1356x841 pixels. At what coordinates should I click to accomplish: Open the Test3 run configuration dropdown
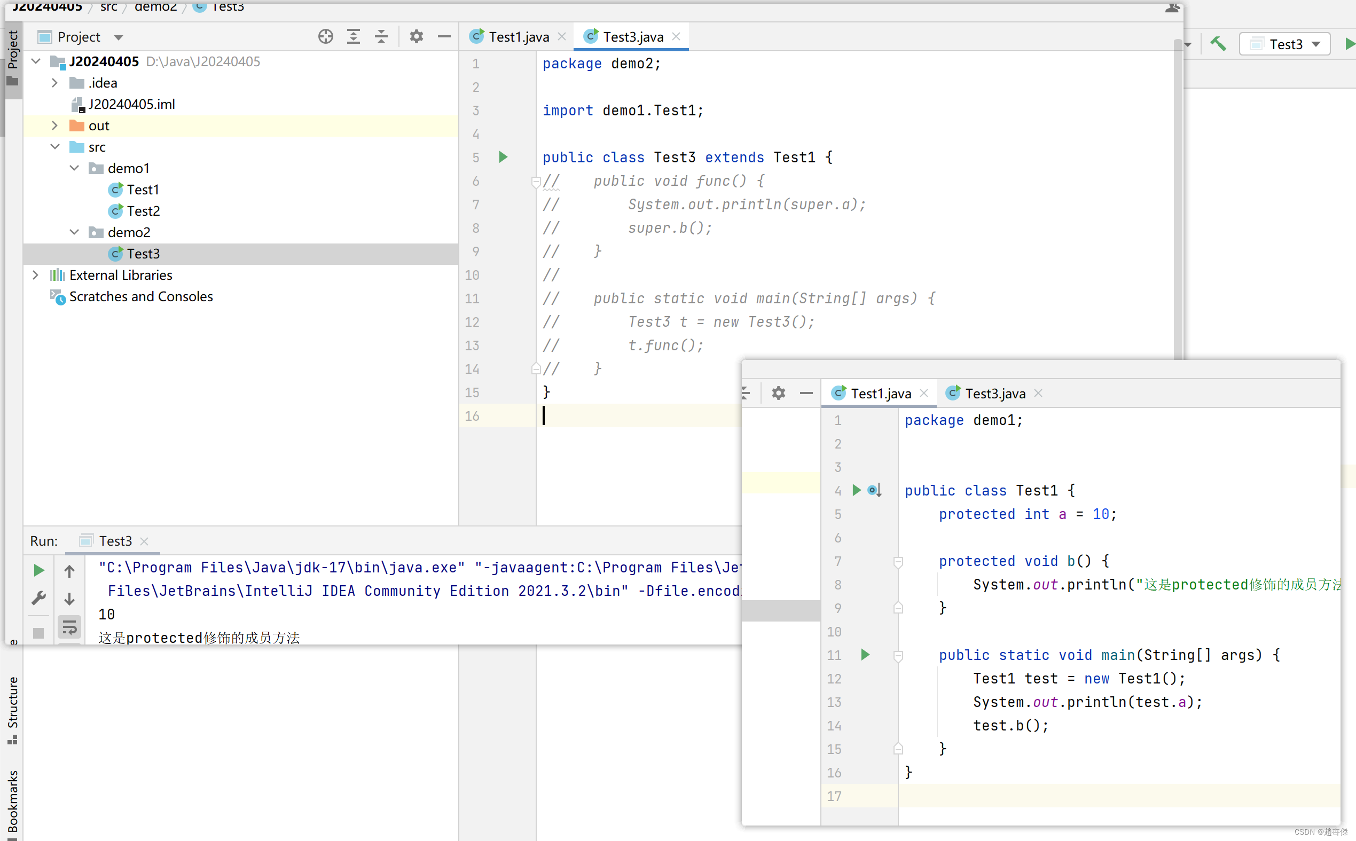(1284, 44)
